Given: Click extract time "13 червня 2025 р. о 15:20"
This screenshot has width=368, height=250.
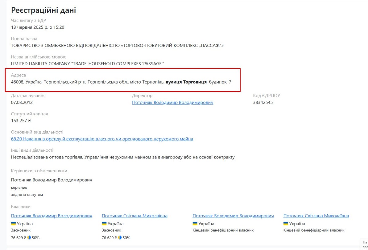Looking at the screenshot, I should (x=38, y=27).
